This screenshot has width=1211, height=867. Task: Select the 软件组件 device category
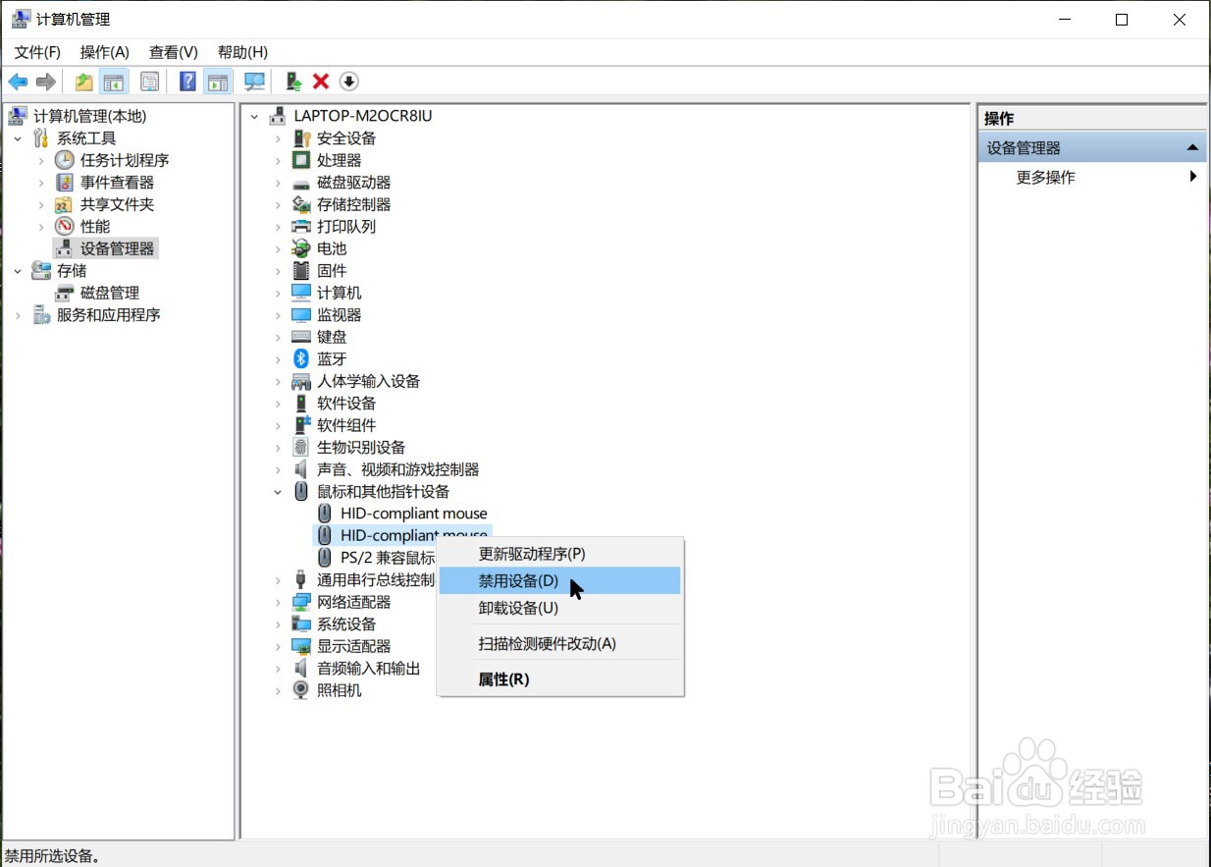click(346, 425)
